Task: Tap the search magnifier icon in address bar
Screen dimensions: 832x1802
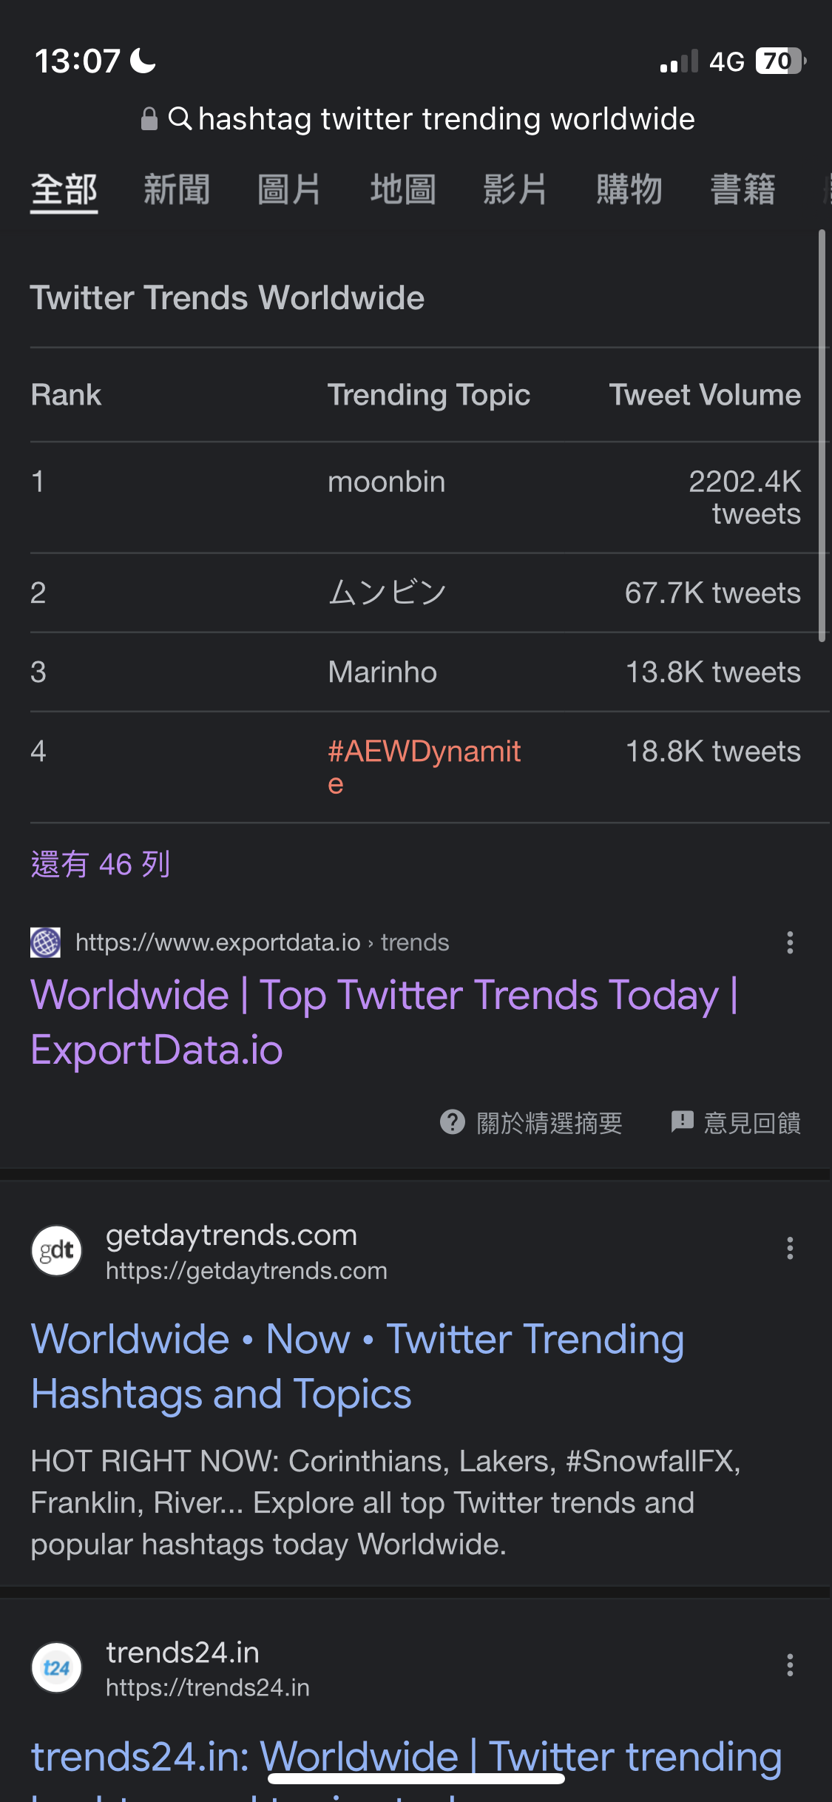Action: pyautogui.click(x=180, y=118)
